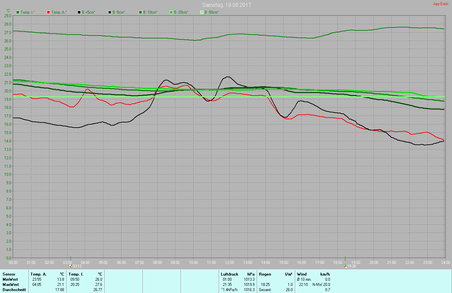
Task: Click the red Temp. A.* legend swatch
Action: coord(48,12)
